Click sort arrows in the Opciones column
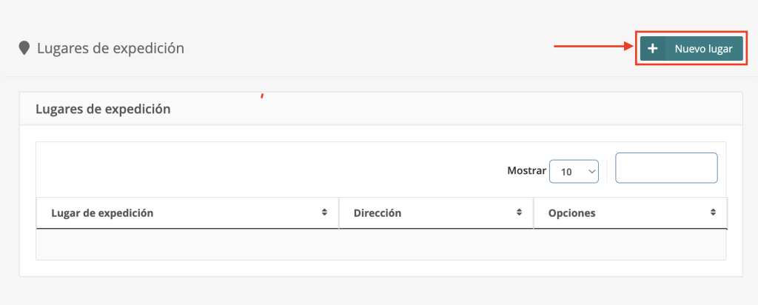The width and height of the screenshot is (758, 305). coord(713,212)
